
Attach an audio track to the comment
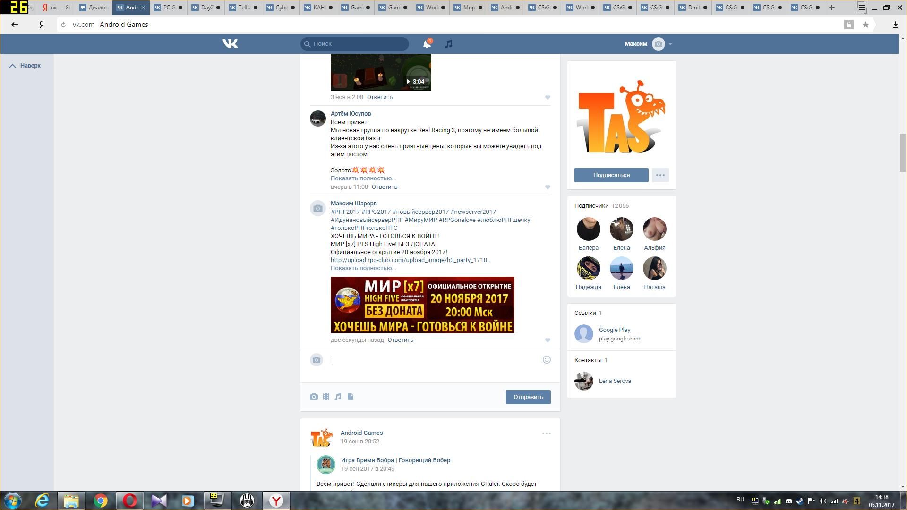tap(338, 397)
